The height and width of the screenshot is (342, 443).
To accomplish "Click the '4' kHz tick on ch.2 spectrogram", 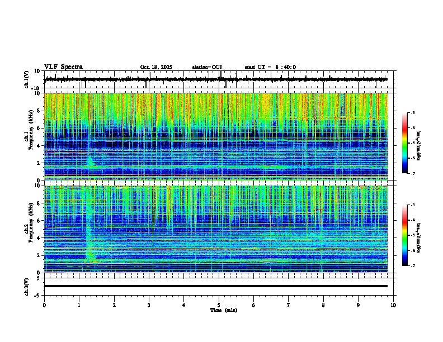I will [39, 238].
